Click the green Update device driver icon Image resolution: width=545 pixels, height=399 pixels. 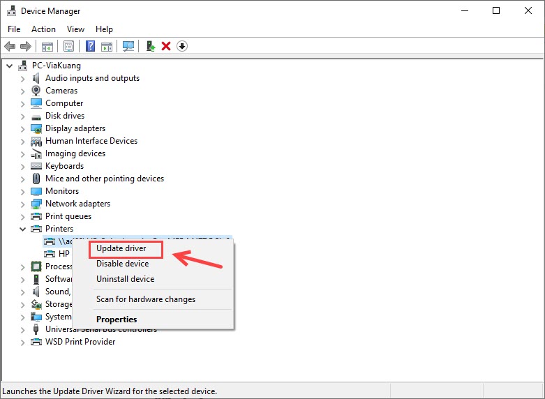[150, 46]
